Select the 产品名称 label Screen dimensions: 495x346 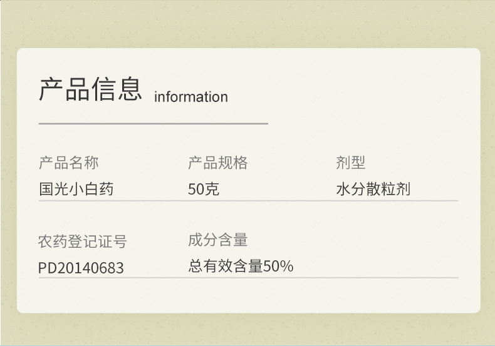(69, 163)
